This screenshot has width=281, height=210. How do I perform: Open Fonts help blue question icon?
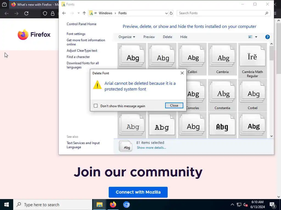pyautogui.click(x=267, y=37)
